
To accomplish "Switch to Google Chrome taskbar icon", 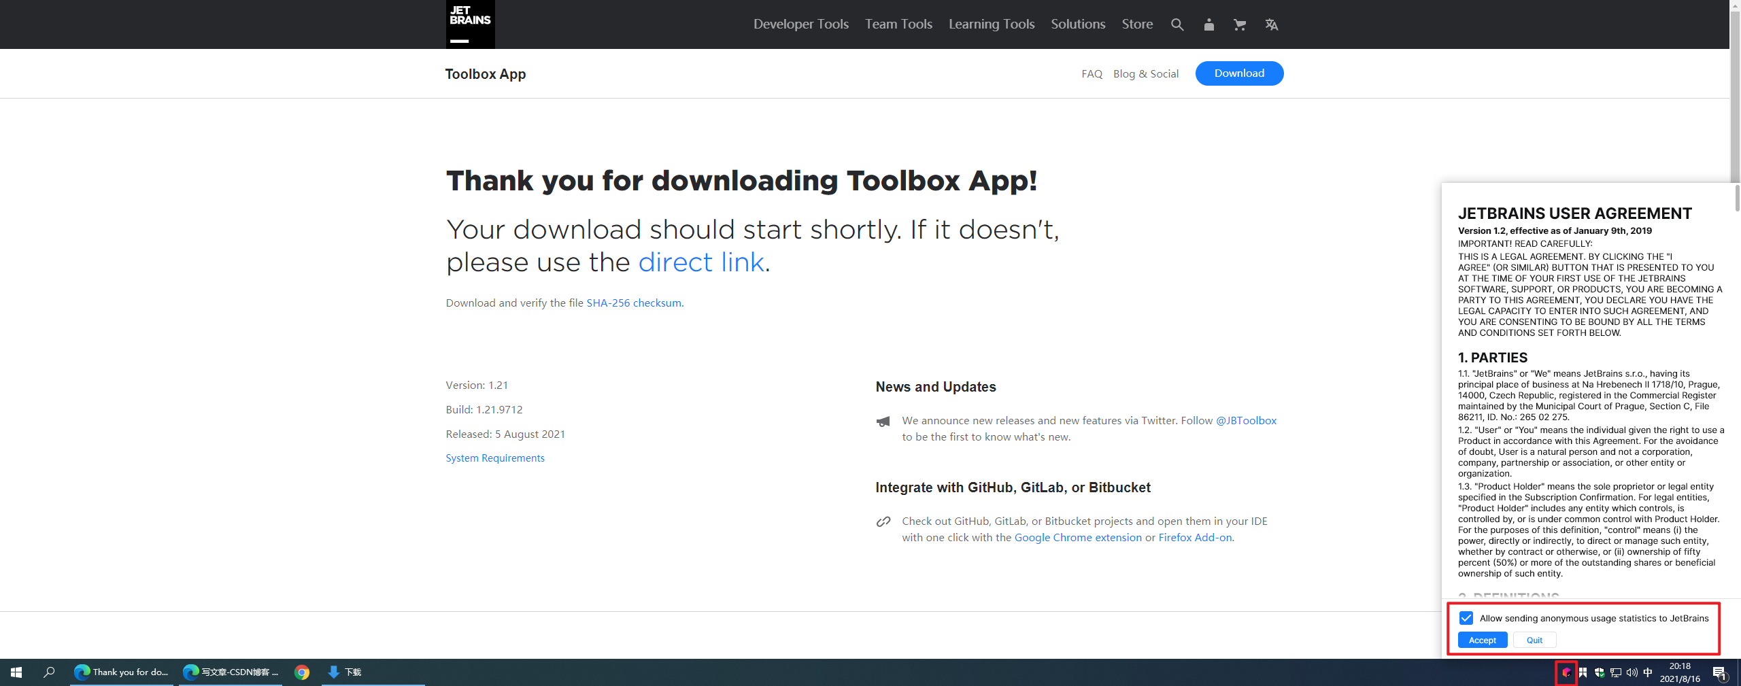I will [302, 672].
